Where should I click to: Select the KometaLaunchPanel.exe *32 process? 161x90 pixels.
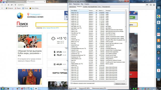[98, 55]
